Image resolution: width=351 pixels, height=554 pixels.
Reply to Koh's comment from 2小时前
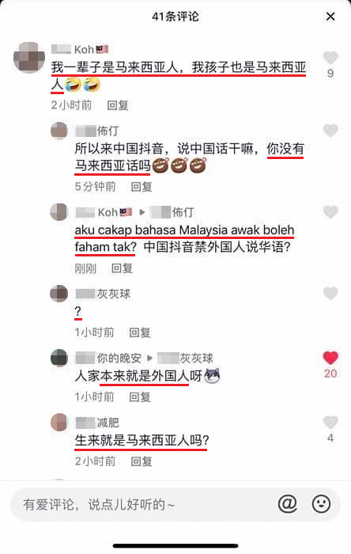pos(118,105)
